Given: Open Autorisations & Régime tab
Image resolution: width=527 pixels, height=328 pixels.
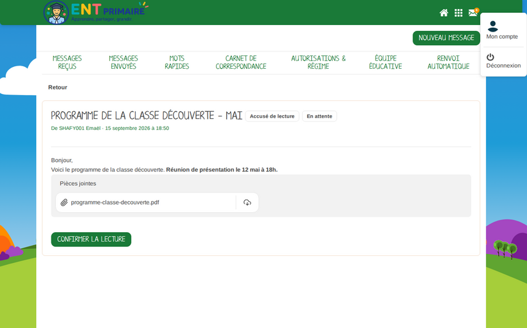Looking at the screenshot, I should click(318, 62).
